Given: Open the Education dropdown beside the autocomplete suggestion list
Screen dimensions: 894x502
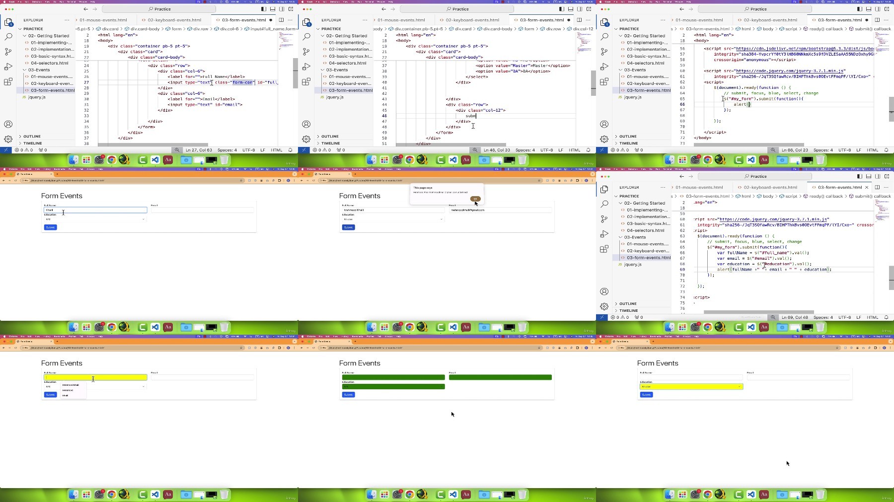Looking at the screenshot, I should [95, 386].
